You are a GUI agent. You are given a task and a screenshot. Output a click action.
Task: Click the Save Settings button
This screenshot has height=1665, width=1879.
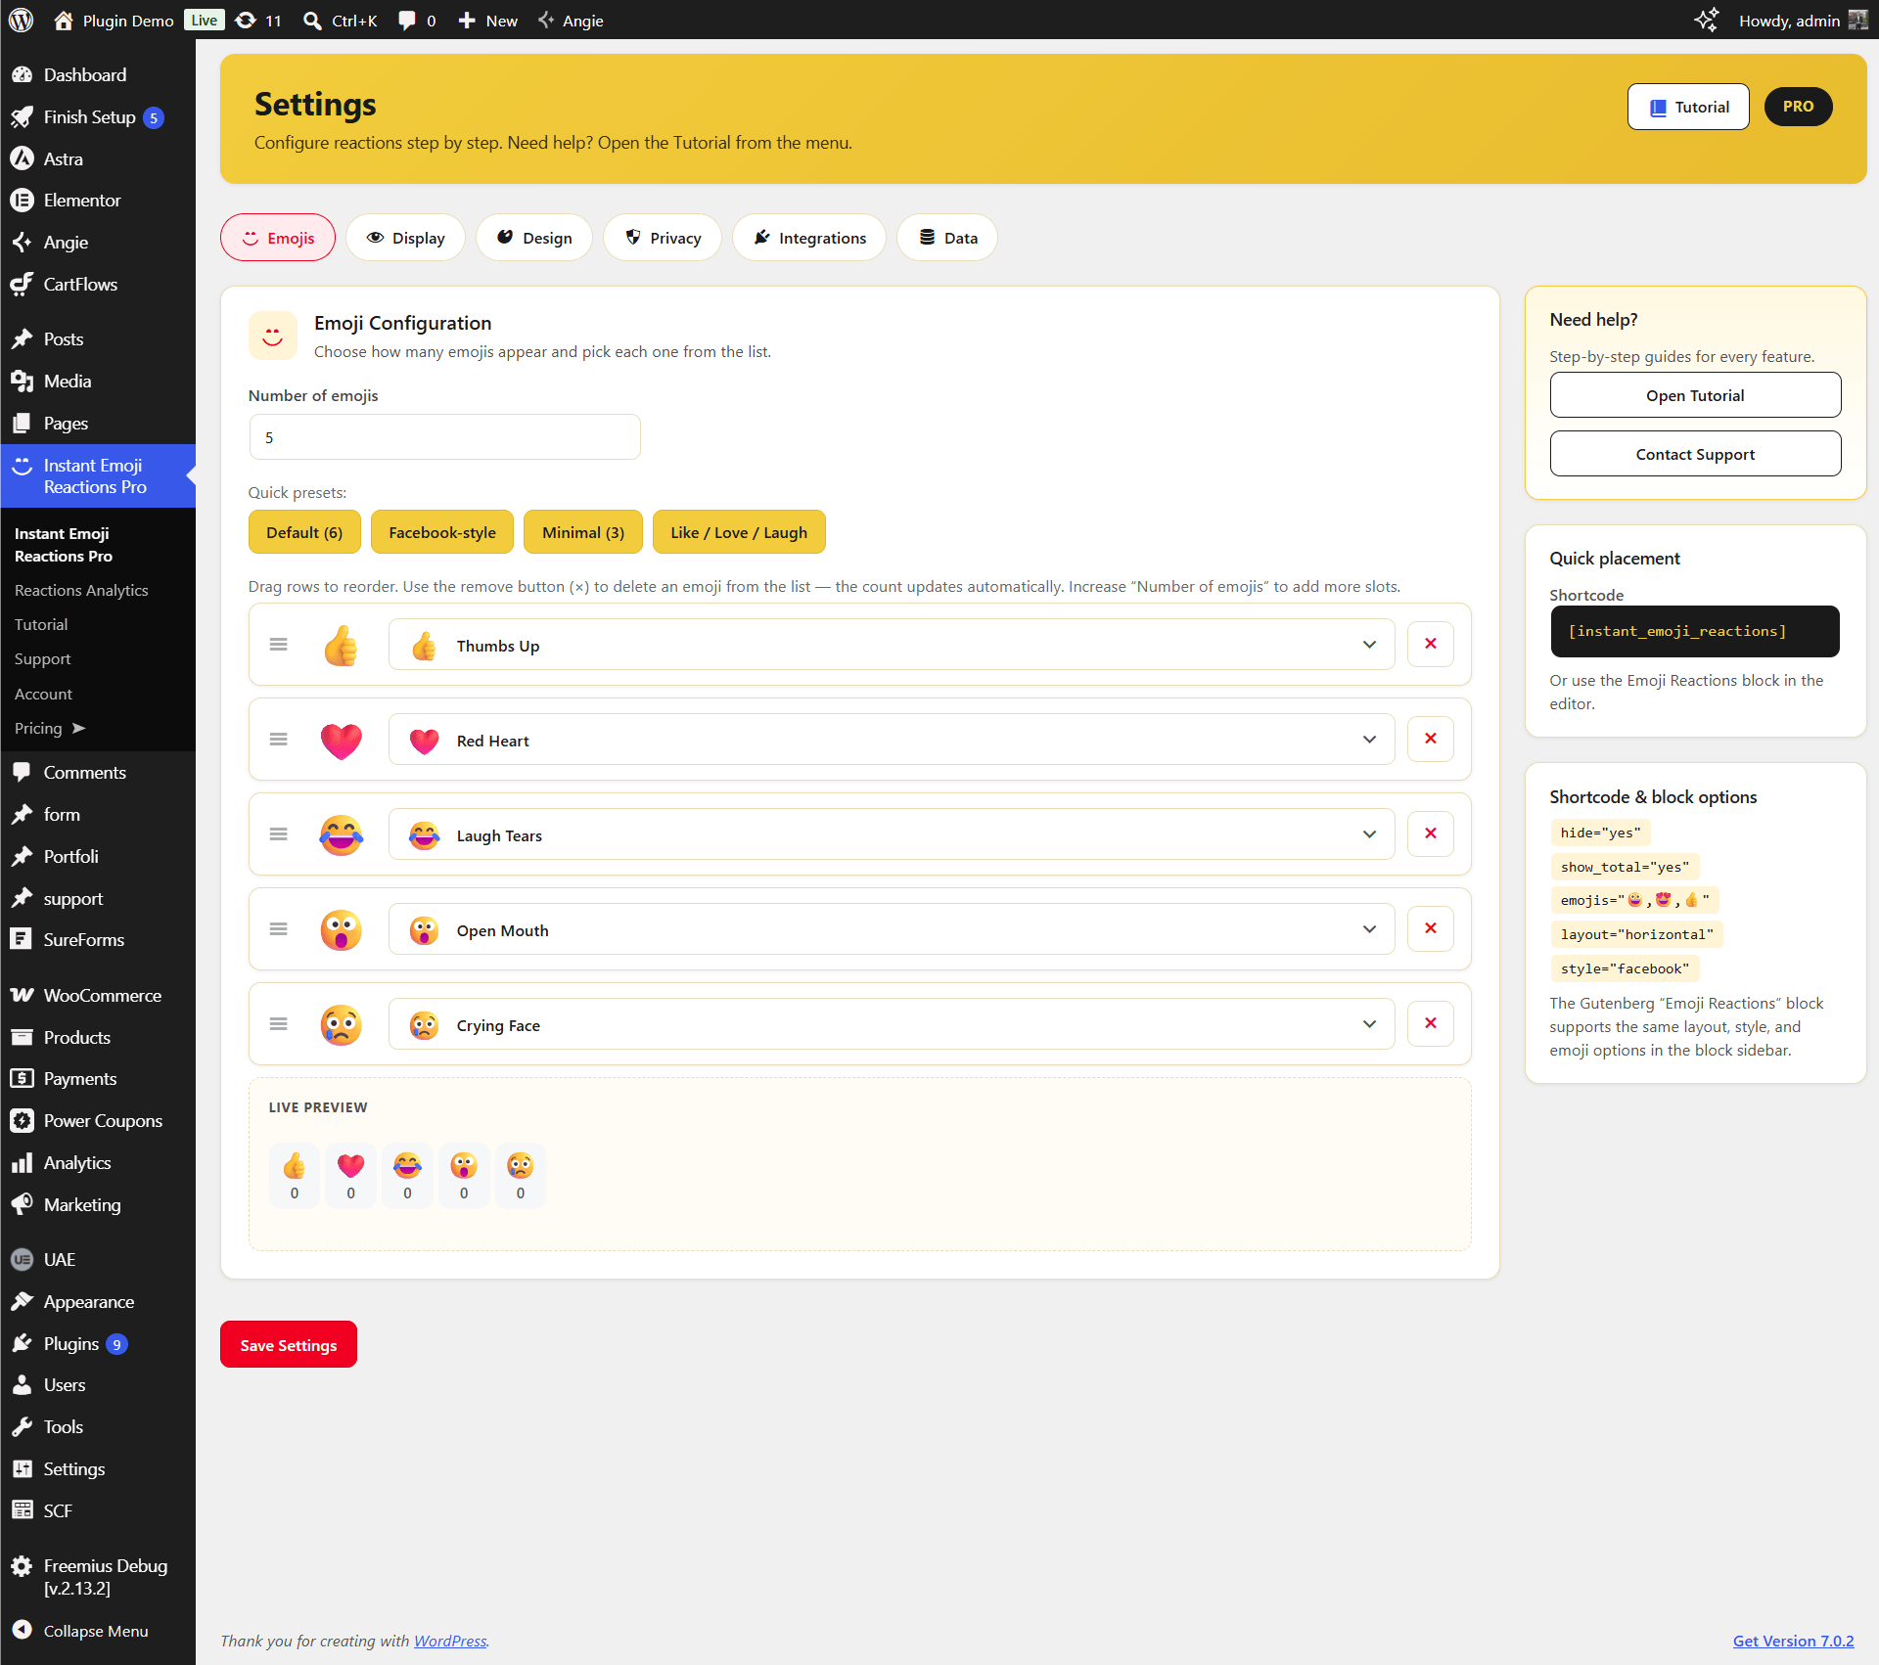[x=289, y=1345]
